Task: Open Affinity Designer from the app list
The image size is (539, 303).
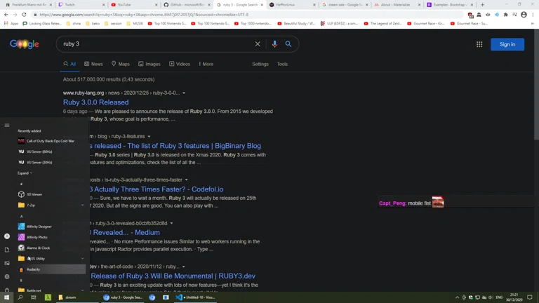Action: [39, 227]
